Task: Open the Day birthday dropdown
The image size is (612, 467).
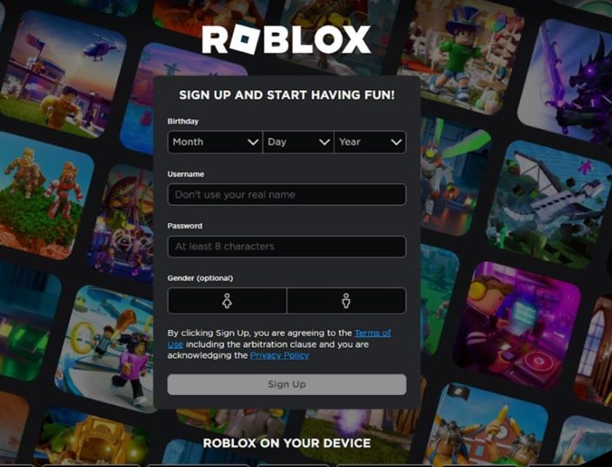Action: point(298,141)
